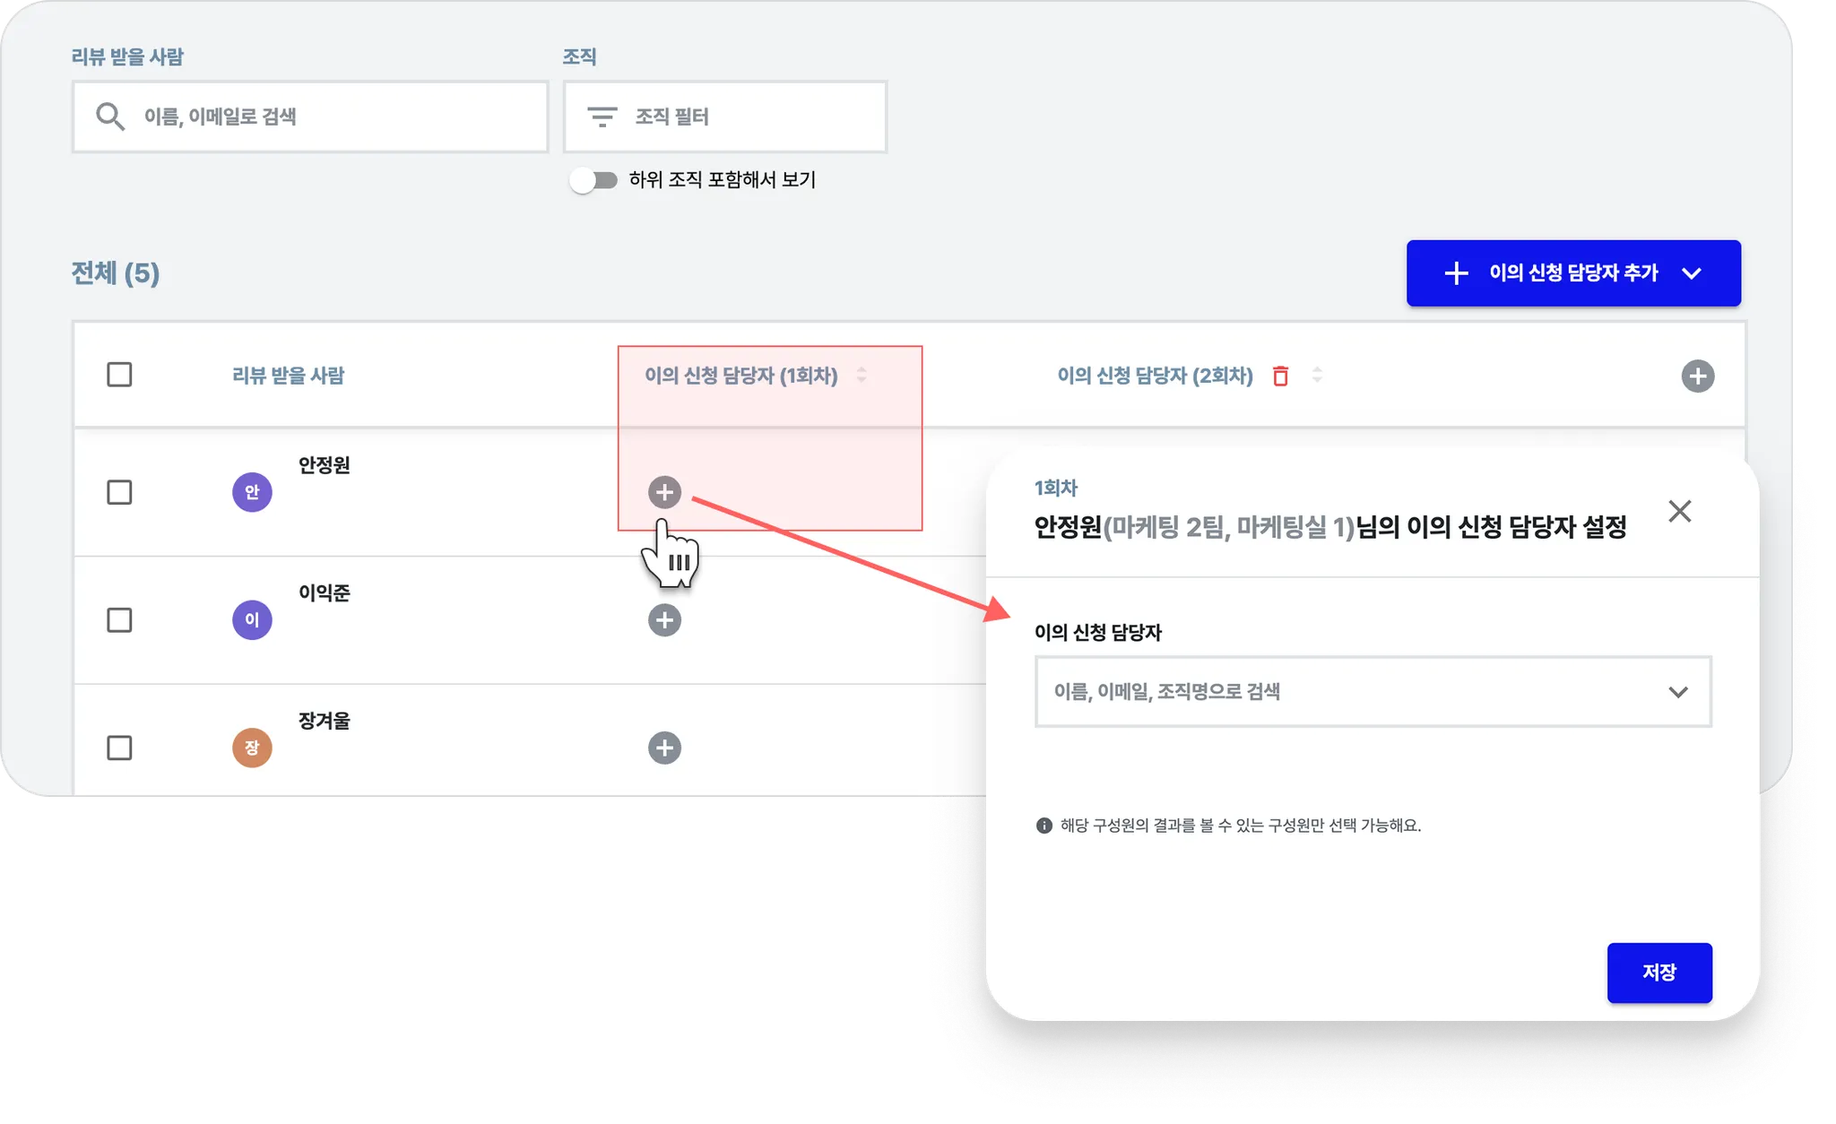Select the checkbox next to 이익준
The width and height of the screenshot is (1836, 1124).
[119, 620]
